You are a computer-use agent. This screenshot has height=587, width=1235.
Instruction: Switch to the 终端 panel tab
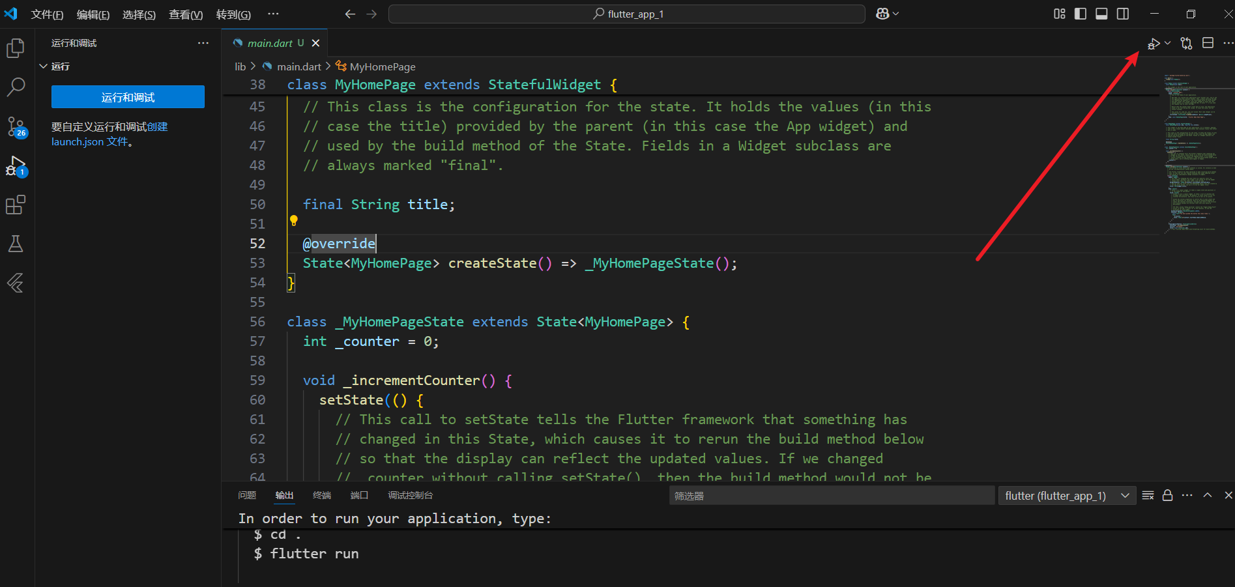[x=321, y=496]
